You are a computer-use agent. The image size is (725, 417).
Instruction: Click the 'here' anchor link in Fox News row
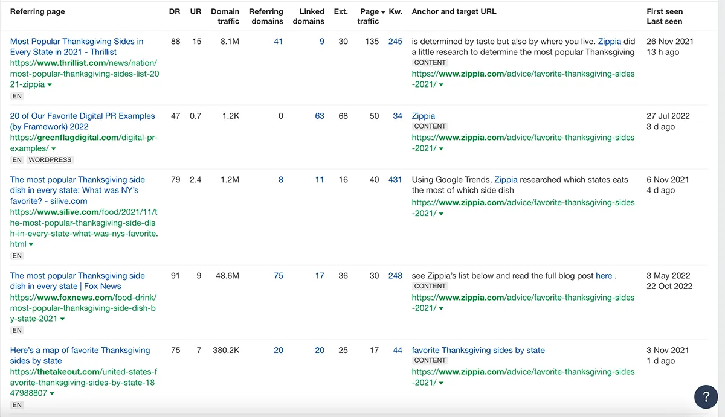pos(604,276)
